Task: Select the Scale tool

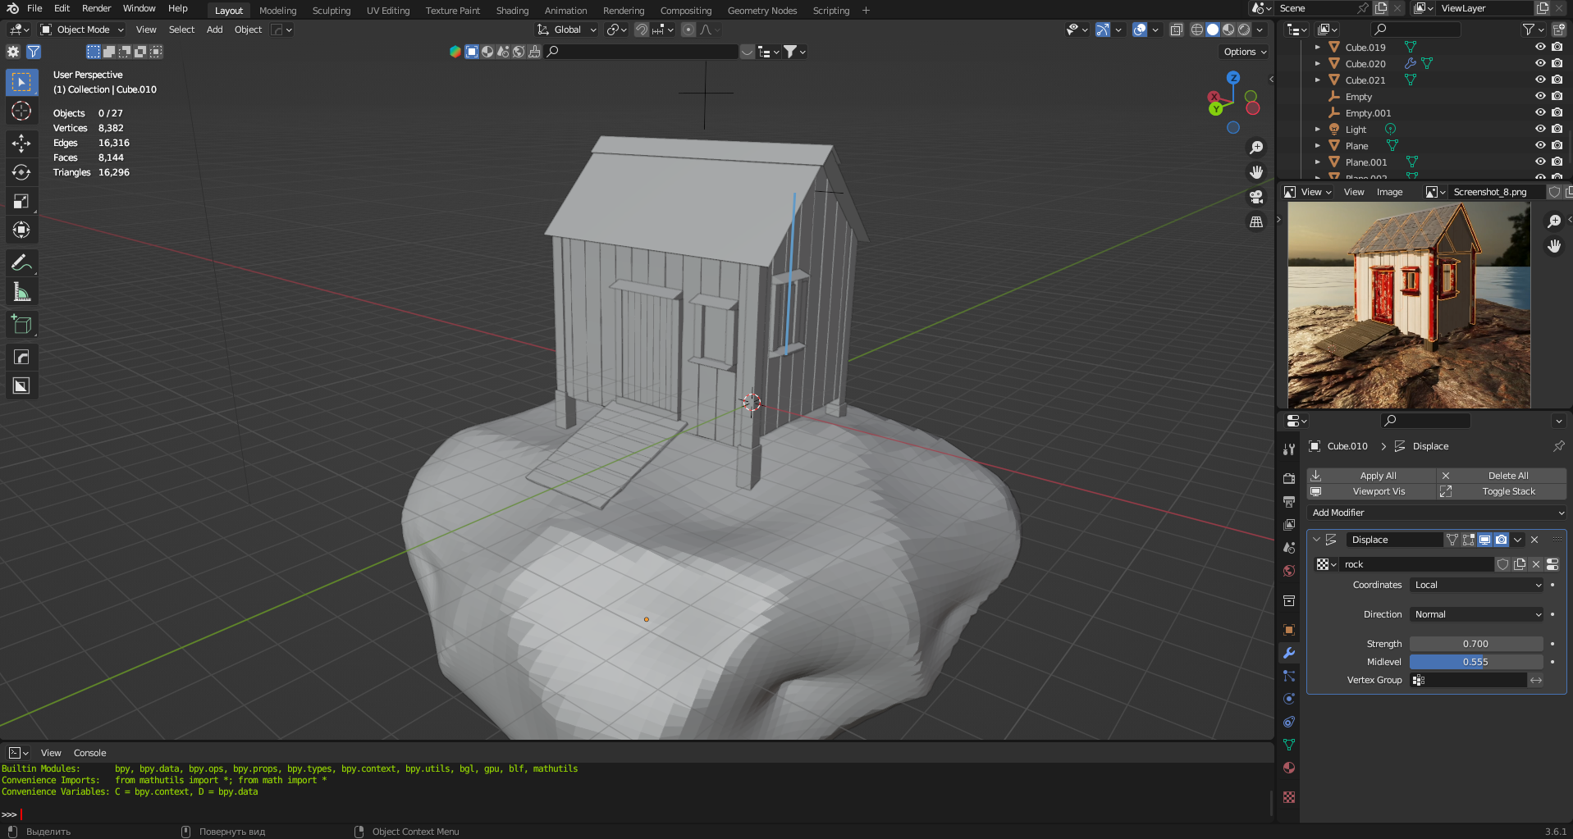Action: (x=21, y=202)
